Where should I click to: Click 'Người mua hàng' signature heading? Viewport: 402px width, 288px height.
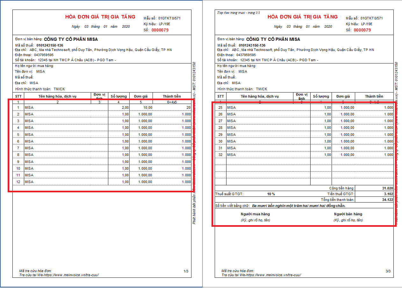(255, 214)
